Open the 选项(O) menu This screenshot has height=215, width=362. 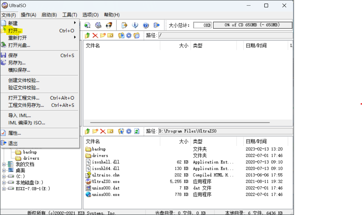coord(90,15)
